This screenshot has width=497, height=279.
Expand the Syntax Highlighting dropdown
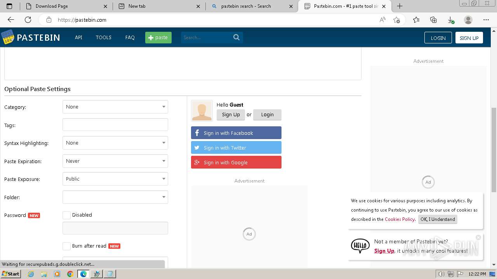pyautogui.click(x=115, y=143)
